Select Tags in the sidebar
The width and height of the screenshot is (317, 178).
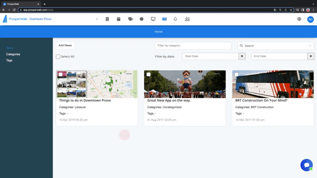[9, 61]
